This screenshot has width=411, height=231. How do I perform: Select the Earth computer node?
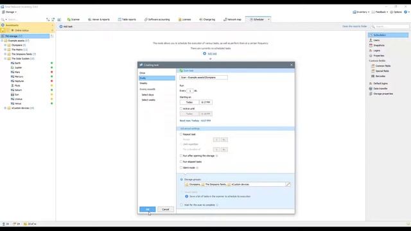click(17, 63)
